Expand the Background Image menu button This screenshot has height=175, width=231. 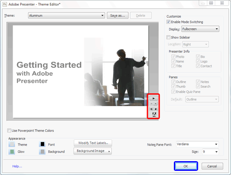92,151
